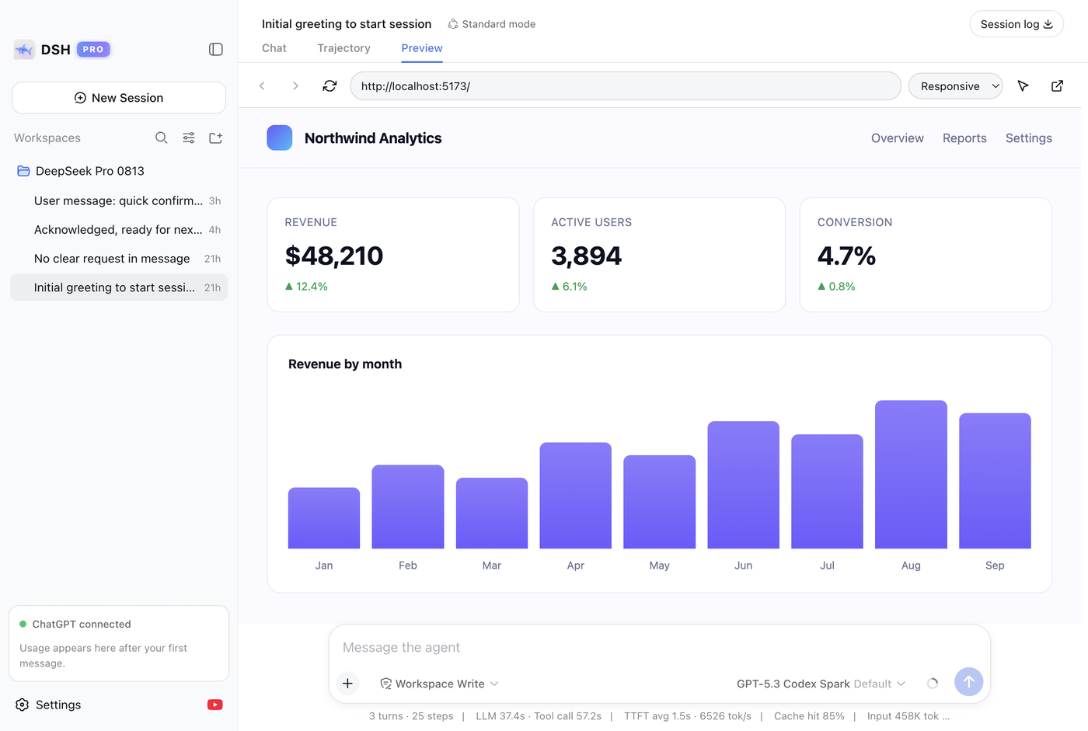Collapse the sidebar panel icon
Viewport: 1088px width, 731px height.
coord(216,50)
